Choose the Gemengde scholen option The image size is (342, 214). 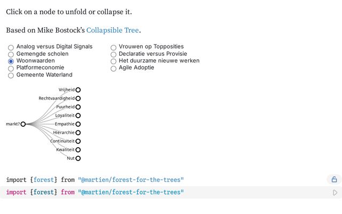(11, 54)
